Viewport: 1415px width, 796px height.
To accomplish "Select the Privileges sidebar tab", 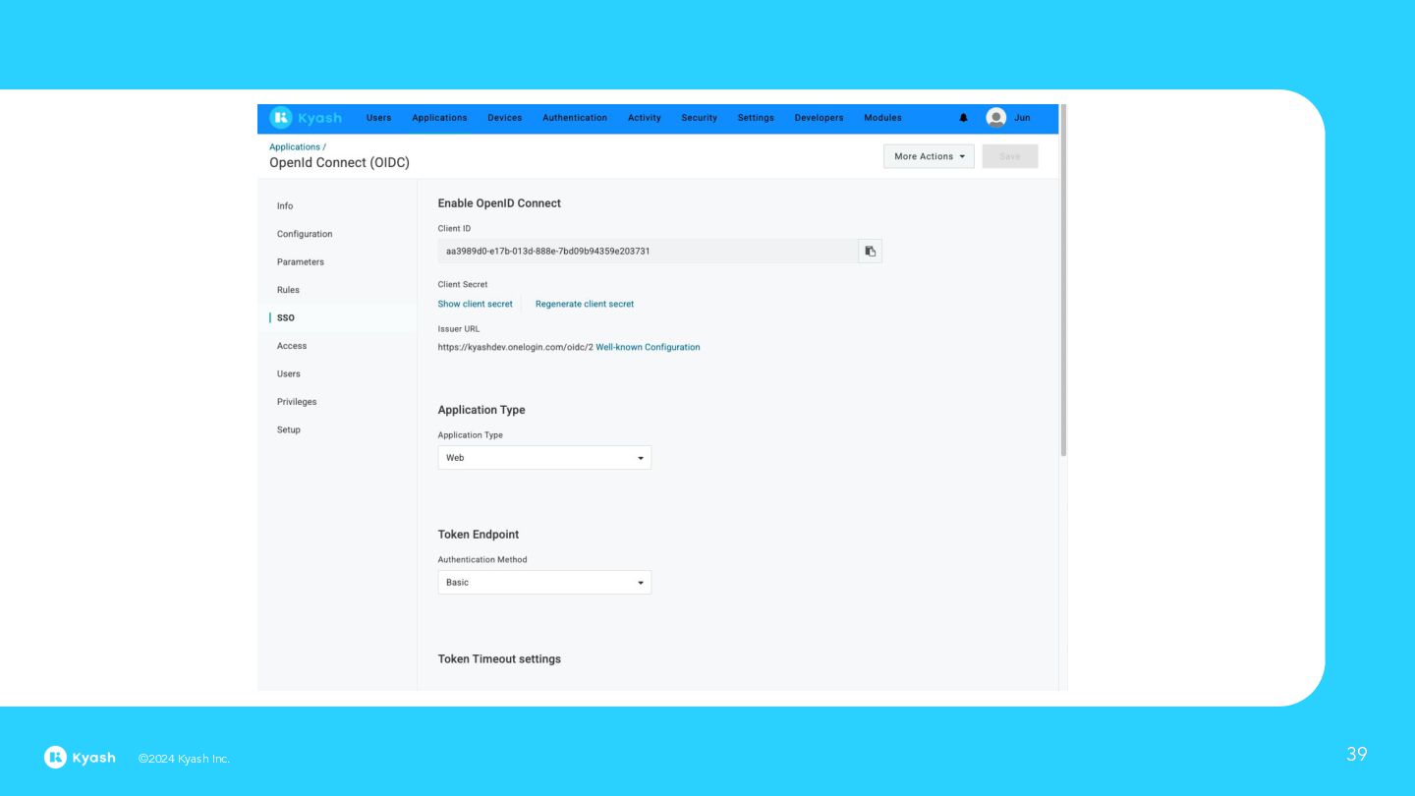I will [x=297, y=402].
